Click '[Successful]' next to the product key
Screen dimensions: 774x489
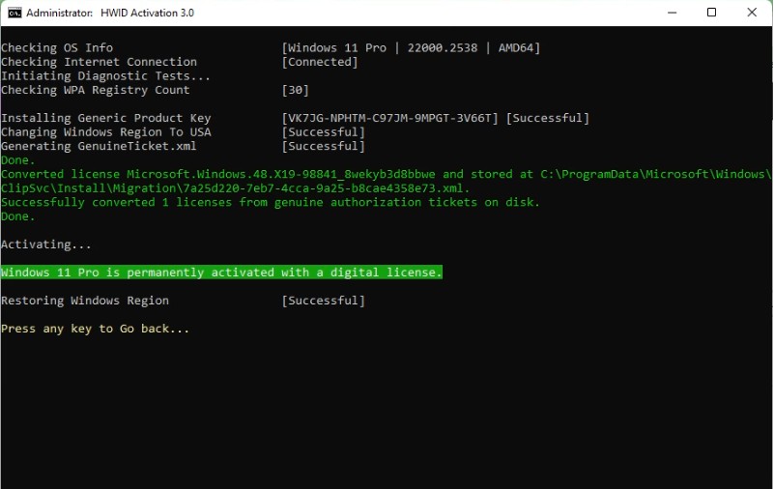[548, 119]
